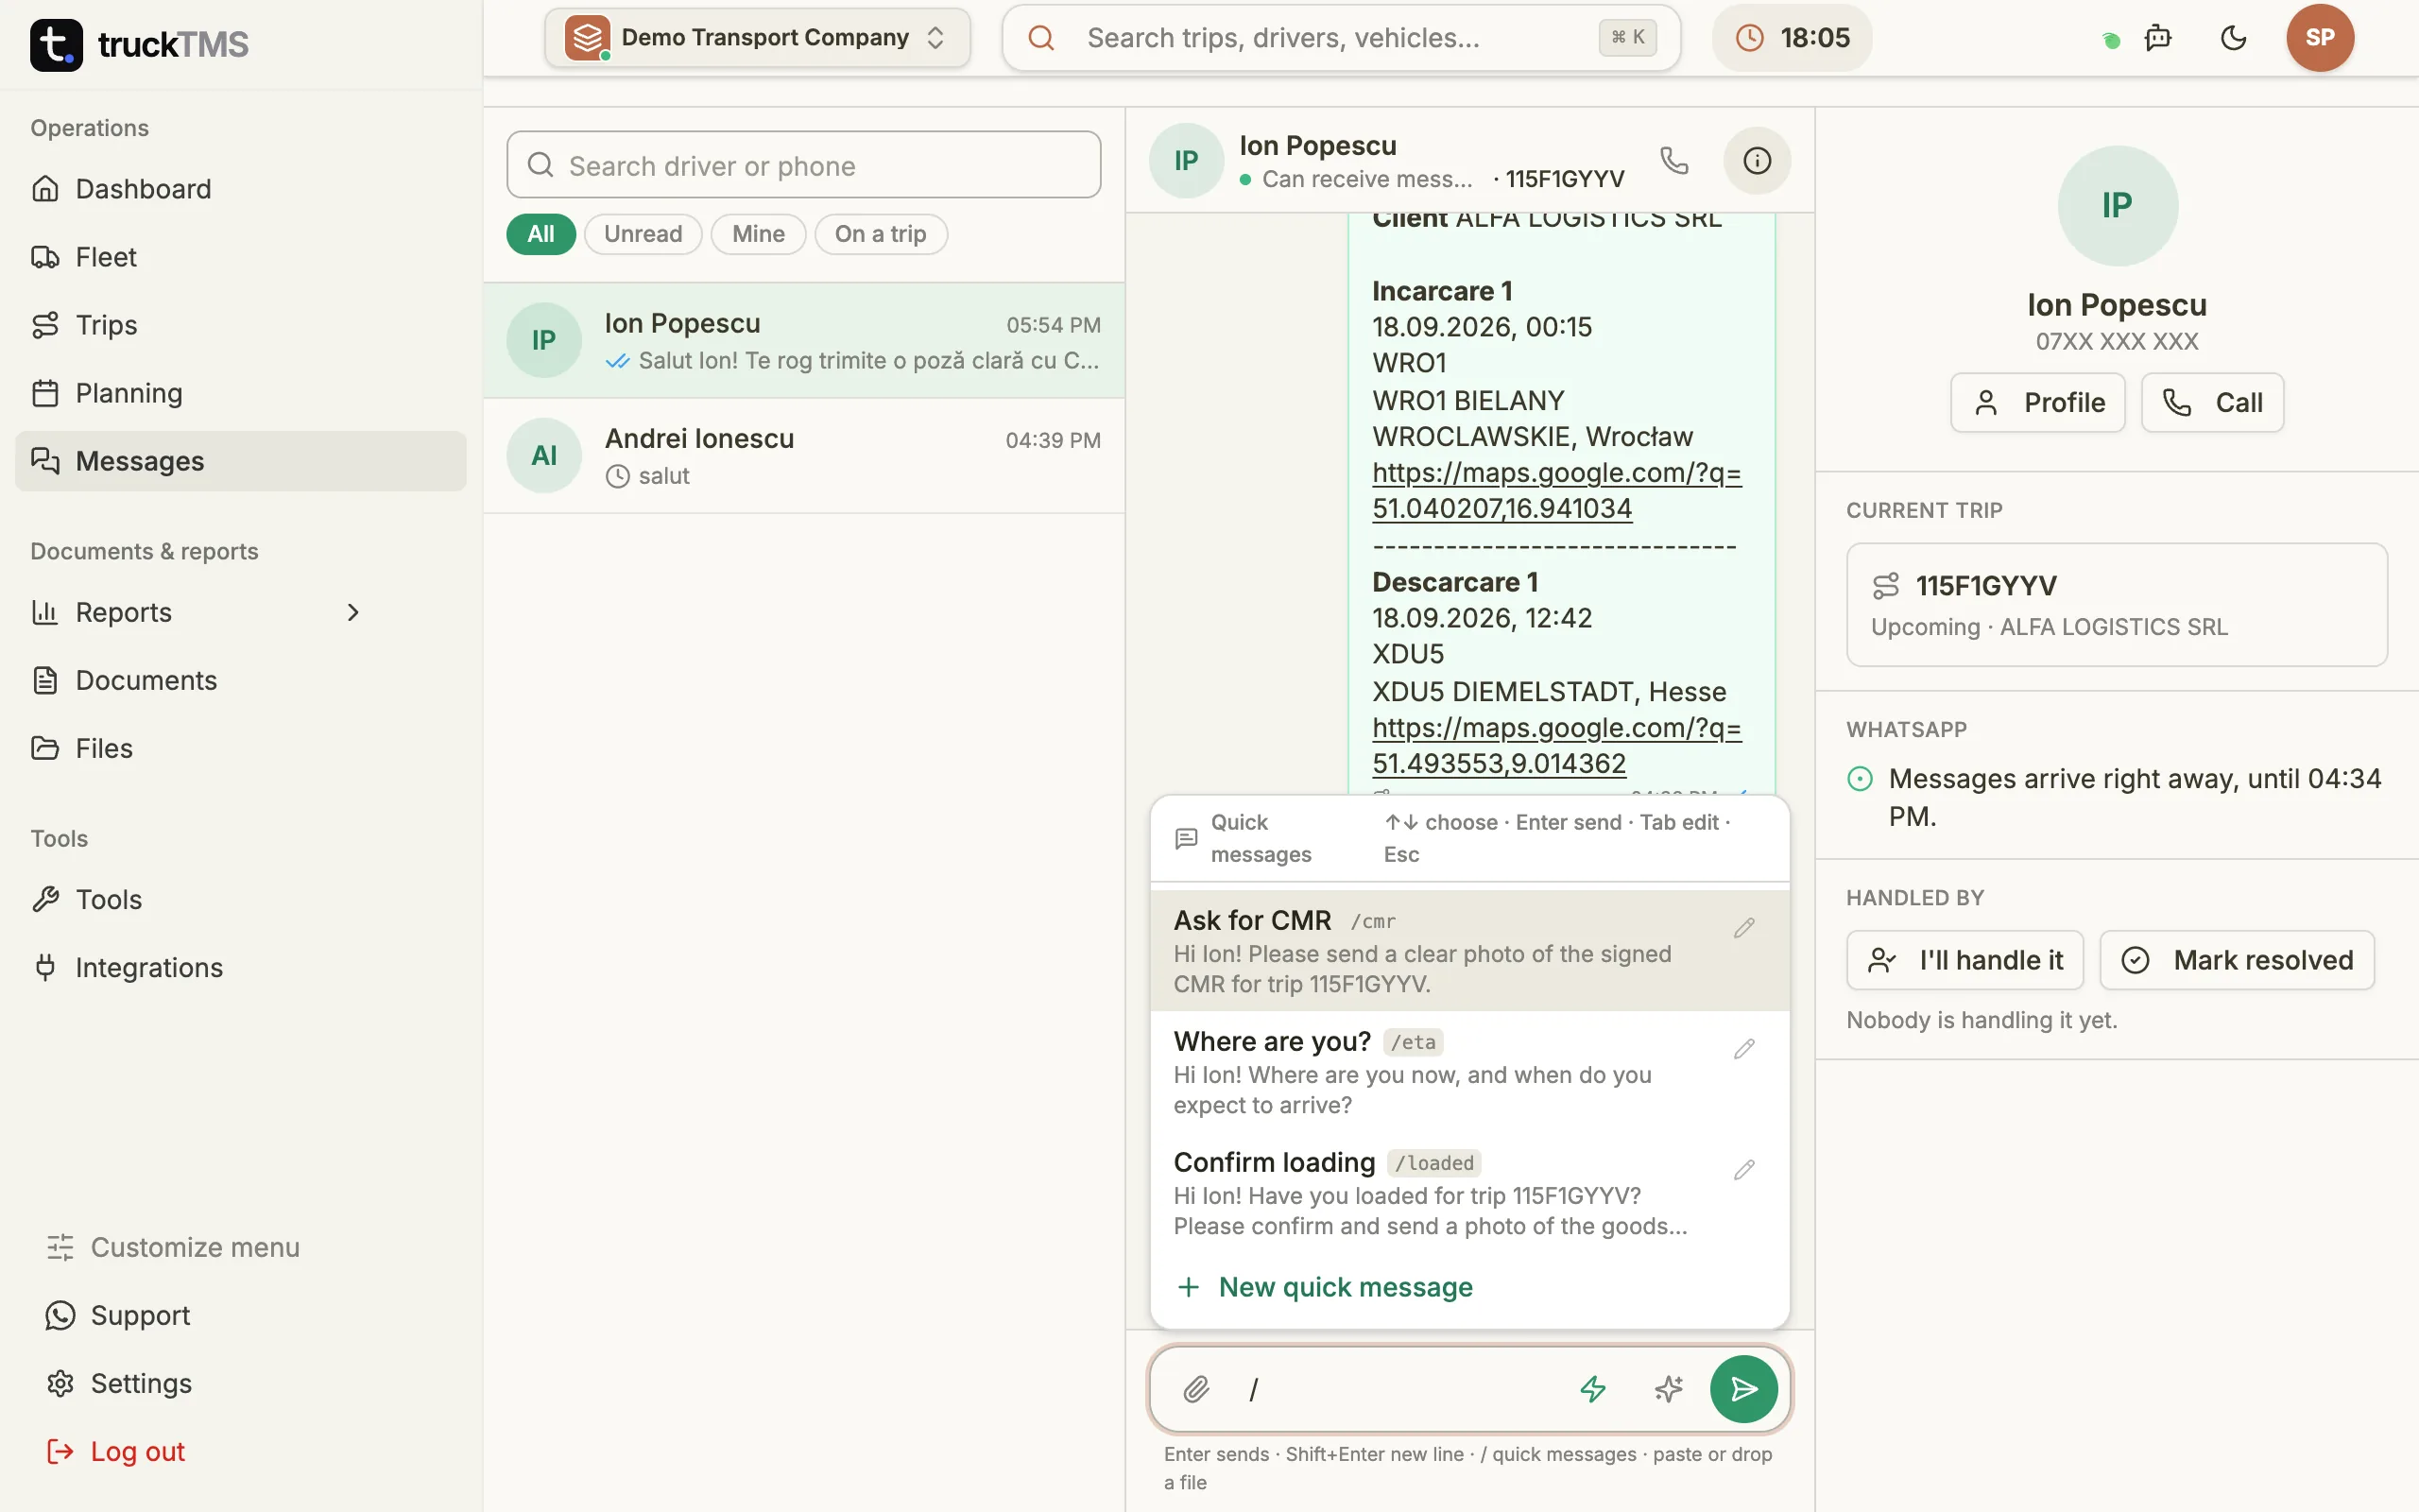Select the All conversations filter
The image size is (2419, 1512).
540,234
